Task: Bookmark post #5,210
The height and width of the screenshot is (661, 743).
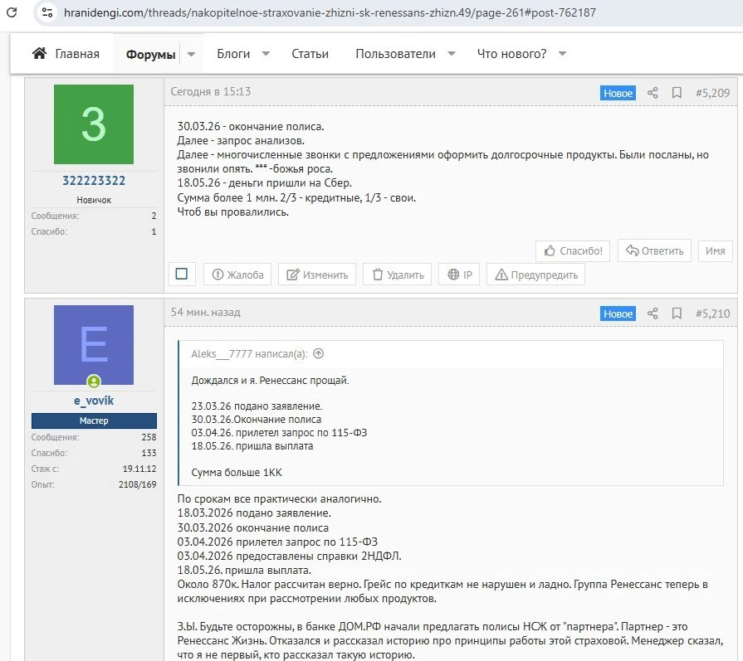Action: [677, 313]
